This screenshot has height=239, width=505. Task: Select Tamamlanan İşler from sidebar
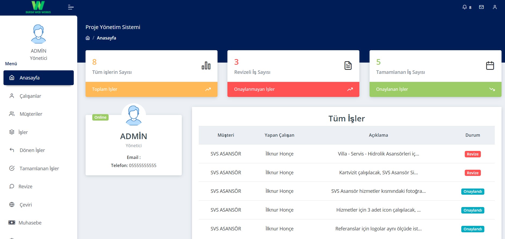[39, 168]
